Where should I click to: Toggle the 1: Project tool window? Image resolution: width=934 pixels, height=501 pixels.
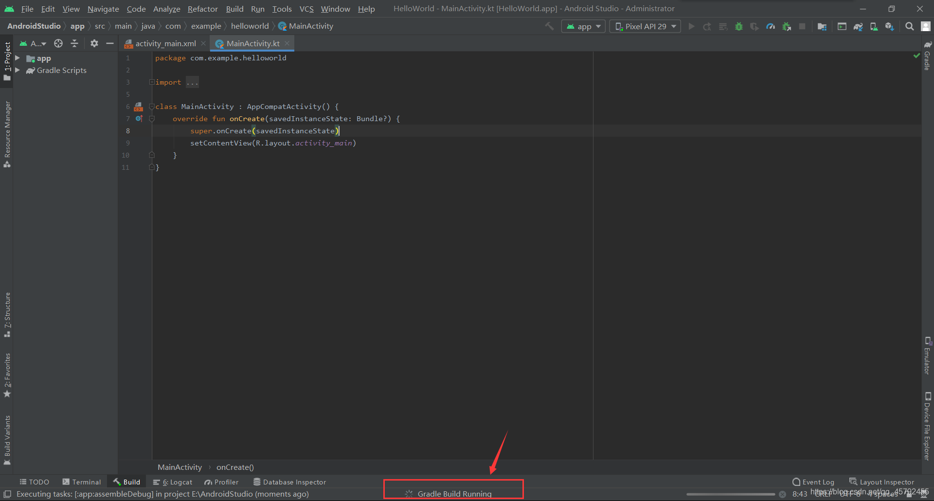7,61
